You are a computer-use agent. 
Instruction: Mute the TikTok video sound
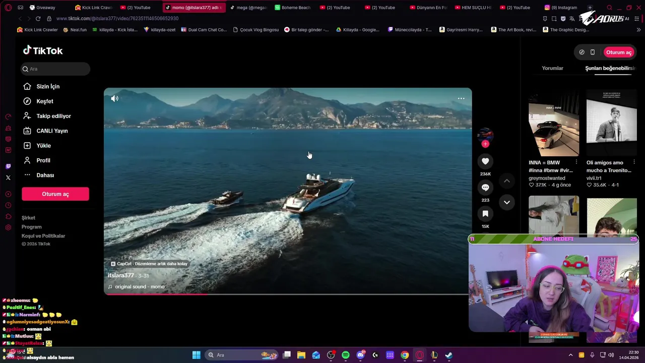coord(114,98)
